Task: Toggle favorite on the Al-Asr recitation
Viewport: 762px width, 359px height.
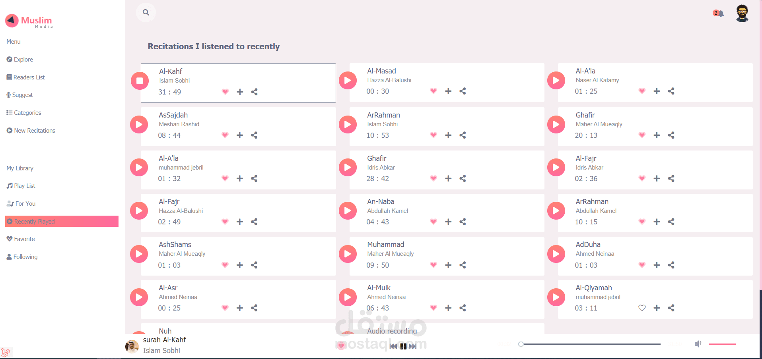Action: [225, 308]
